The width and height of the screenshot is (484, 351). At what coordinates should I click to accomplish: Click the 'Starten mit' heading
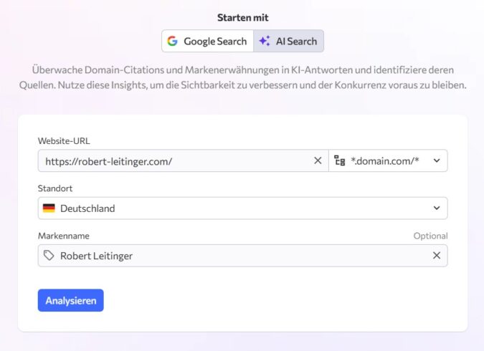coord(242,18)
